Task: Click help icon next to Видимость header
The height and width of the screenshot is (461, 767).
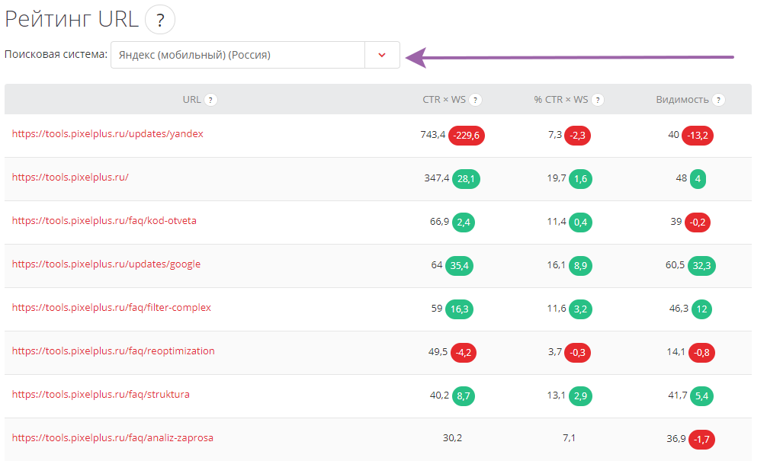Action: pyautogui.click(x=718, y=100)
